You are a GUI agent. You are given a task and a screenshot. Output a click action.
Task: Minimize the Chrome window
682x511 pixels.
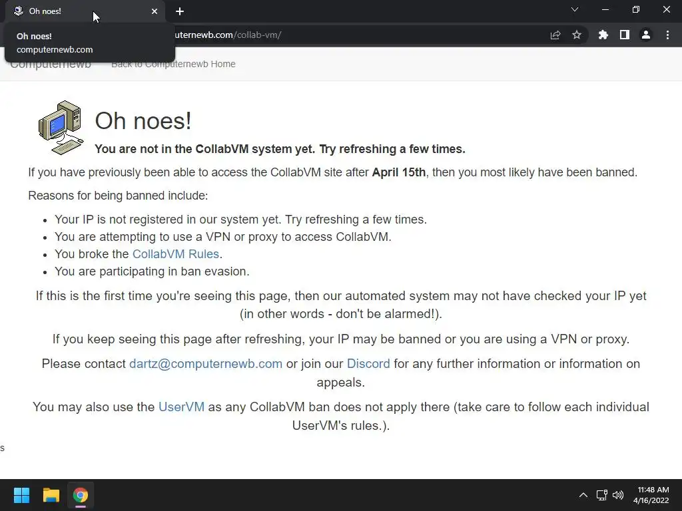pyautogui.click(x=605, y=9)
